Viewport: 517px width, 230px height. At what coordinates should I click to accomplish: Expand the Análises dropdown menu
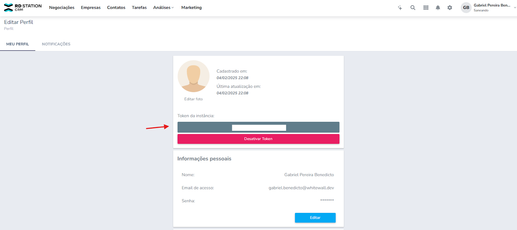point(164,8)
